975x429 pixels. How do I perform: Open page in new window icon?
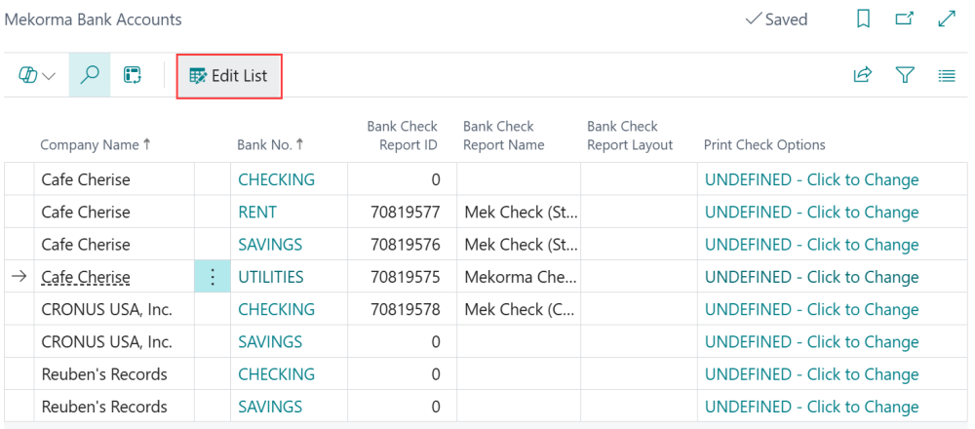click(904, 19)
